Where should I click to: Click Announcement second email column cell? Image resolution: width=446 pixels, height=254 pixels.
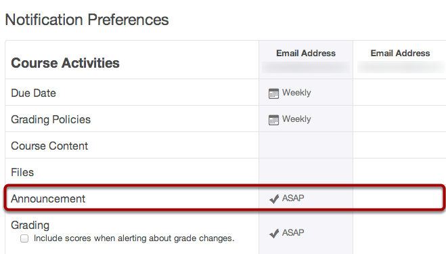(398, 198)
